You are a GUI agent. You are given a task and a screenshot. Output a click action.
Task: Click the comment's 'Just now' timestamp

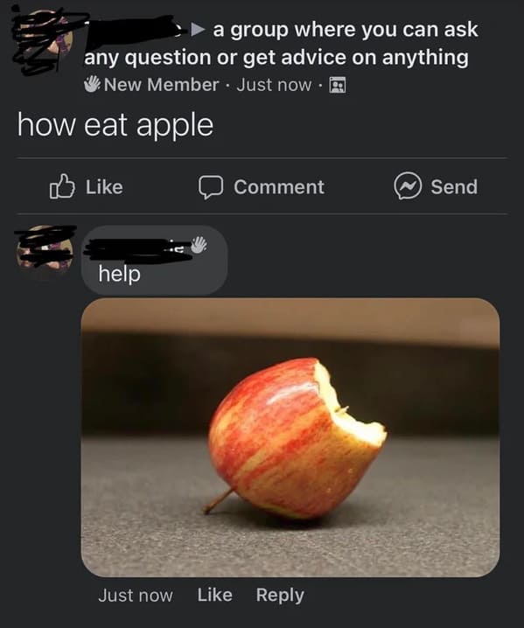[x=136, y=595]
